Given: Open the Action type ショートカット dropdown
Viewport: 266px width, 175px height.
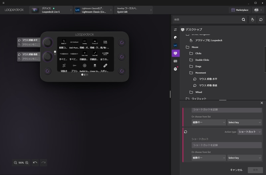Looking at the screenshot, I should tap(249, 132).
